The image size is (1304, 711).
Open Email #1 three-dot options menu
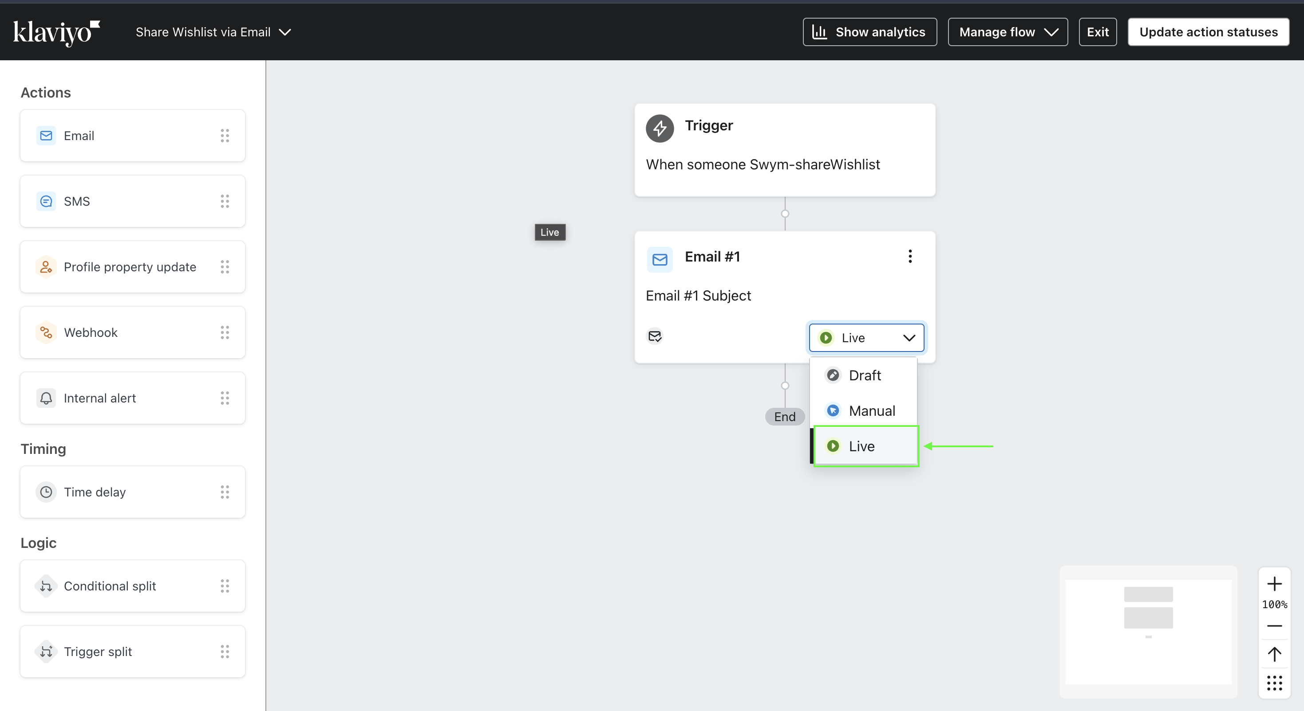(x=910, y=256)
